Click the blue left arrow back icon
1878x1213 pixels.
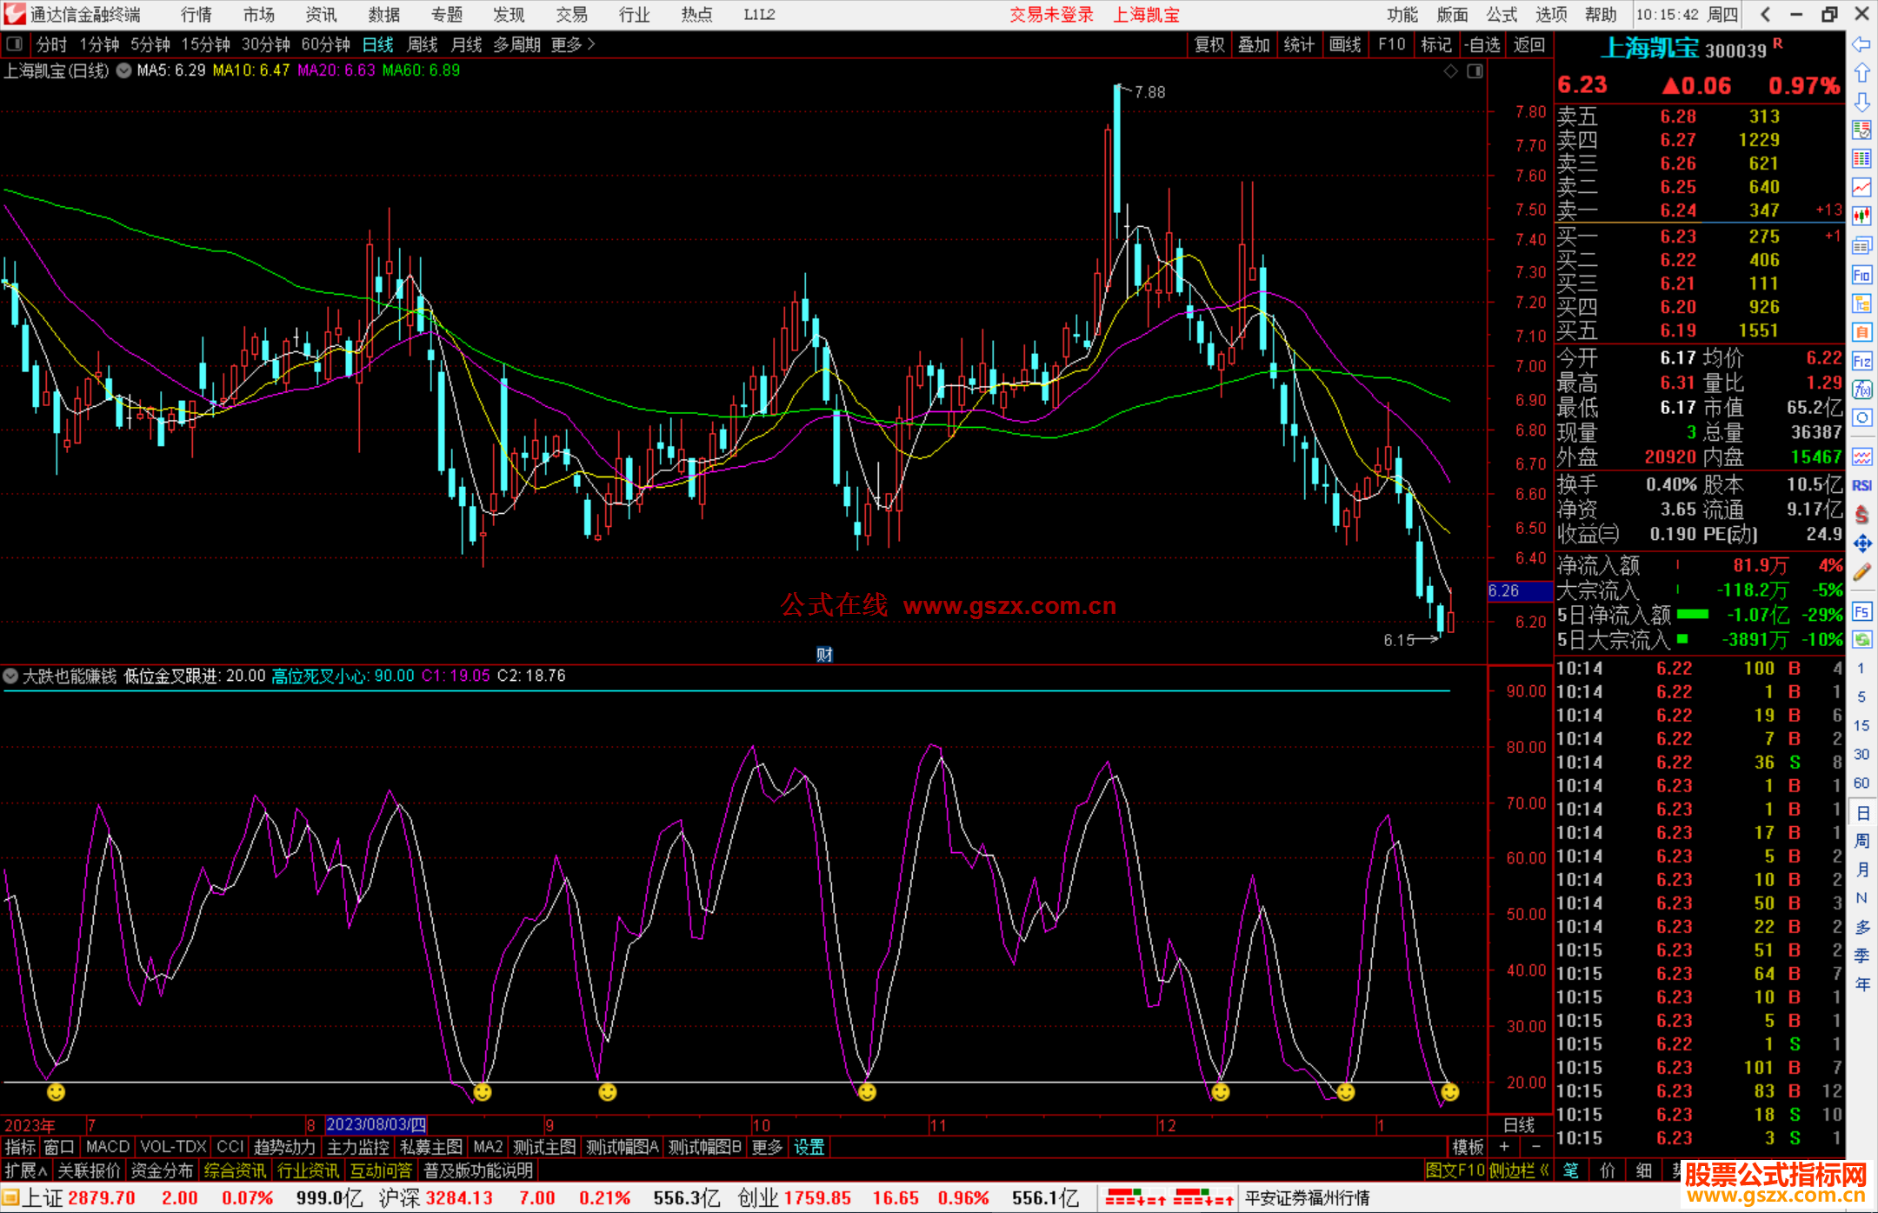coord(1861,44)
